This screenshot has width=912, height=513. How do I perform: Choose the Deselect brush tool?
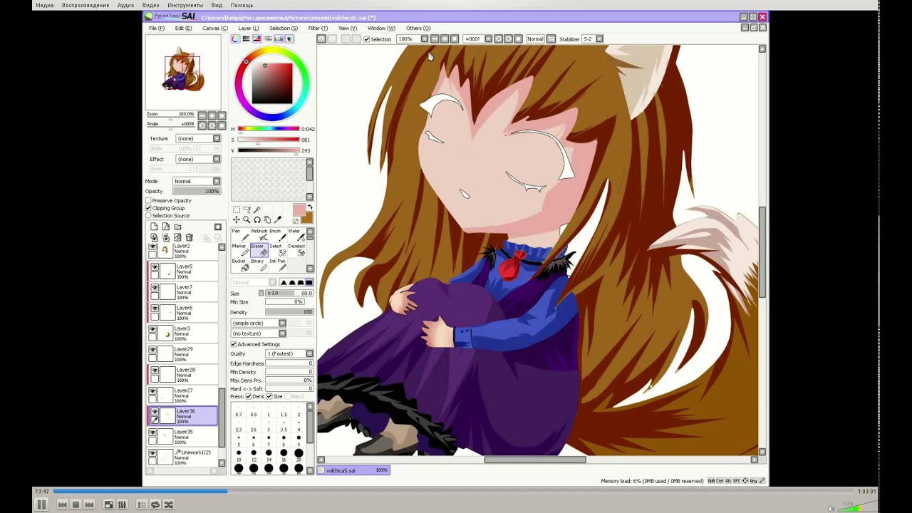click(296, 250)
